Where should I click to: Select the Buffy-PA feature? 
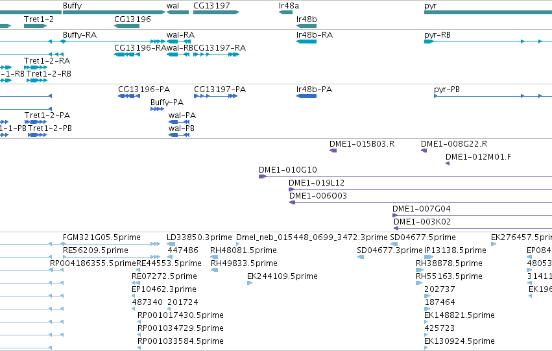click(x=158, y=109)
